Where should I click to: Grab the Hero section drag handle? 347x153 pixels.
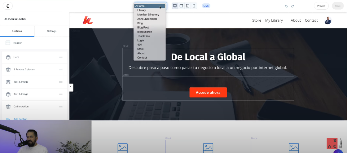(61, 57)
